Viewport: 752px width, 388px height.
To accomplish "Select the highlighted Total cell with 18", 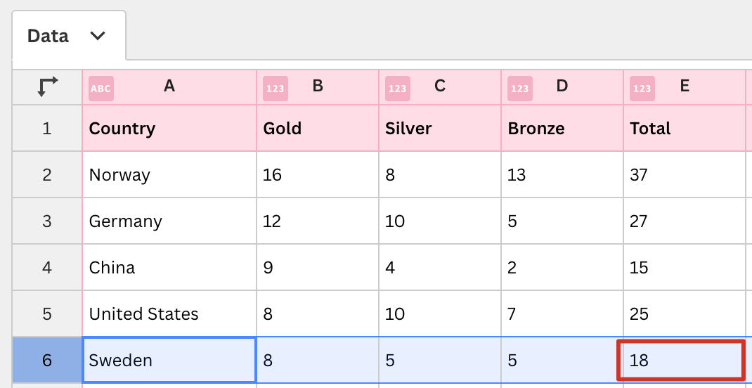I will point(681,360).
